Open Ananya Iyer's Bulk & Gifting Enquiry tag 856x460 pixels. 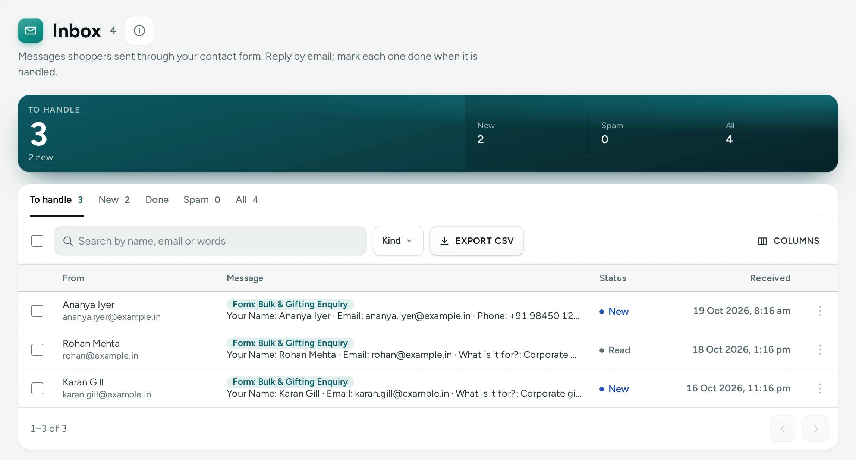click(x=290, y=304)
